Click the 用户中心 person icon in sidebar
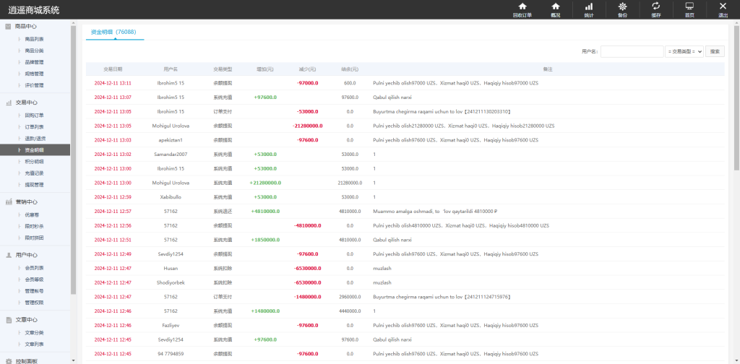This screenshot has height=364, width=740. (7, 255)
